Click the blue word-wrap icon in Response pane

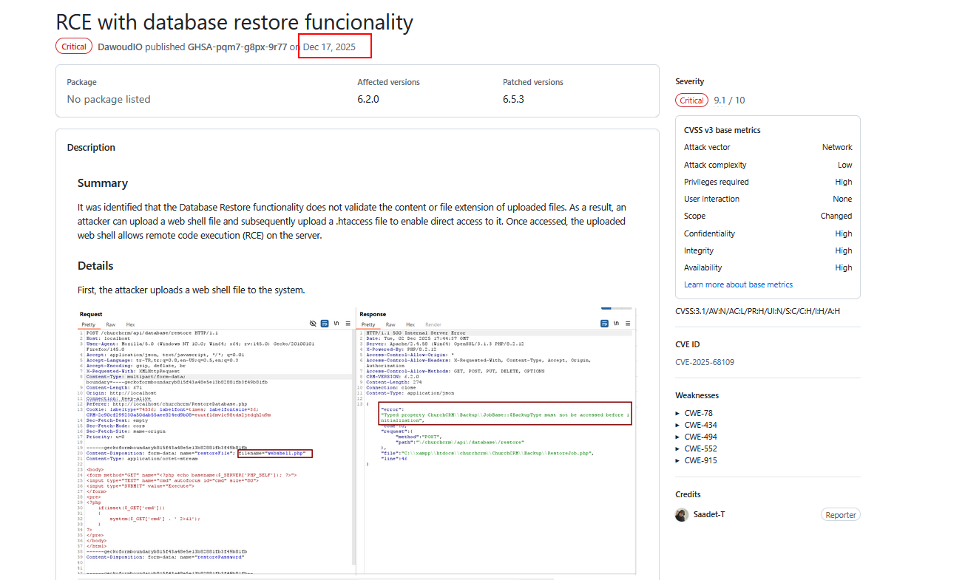[604, 324]
